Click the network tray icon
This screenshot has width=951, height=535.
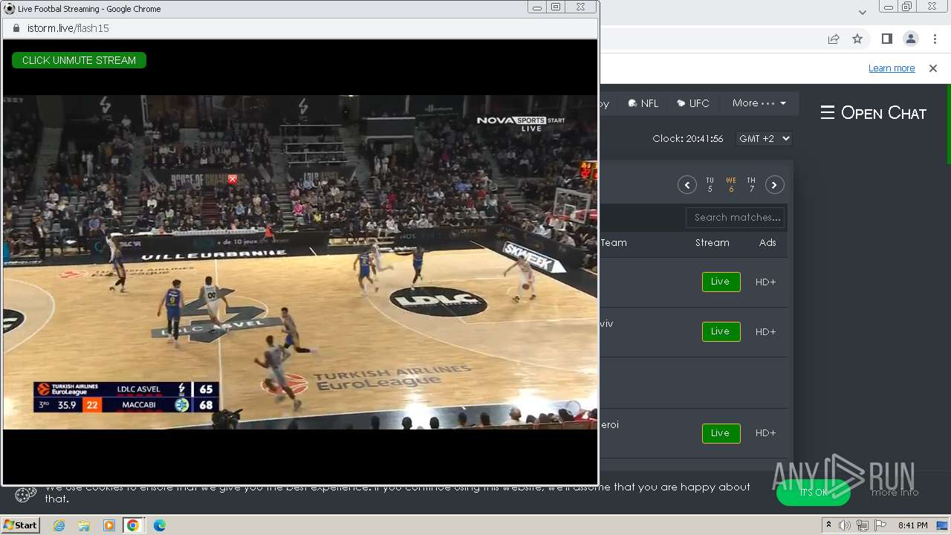863,525
